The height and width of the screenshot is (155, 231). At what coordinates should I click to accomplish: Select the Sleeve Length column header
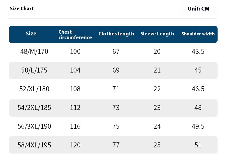pos(157,34)
